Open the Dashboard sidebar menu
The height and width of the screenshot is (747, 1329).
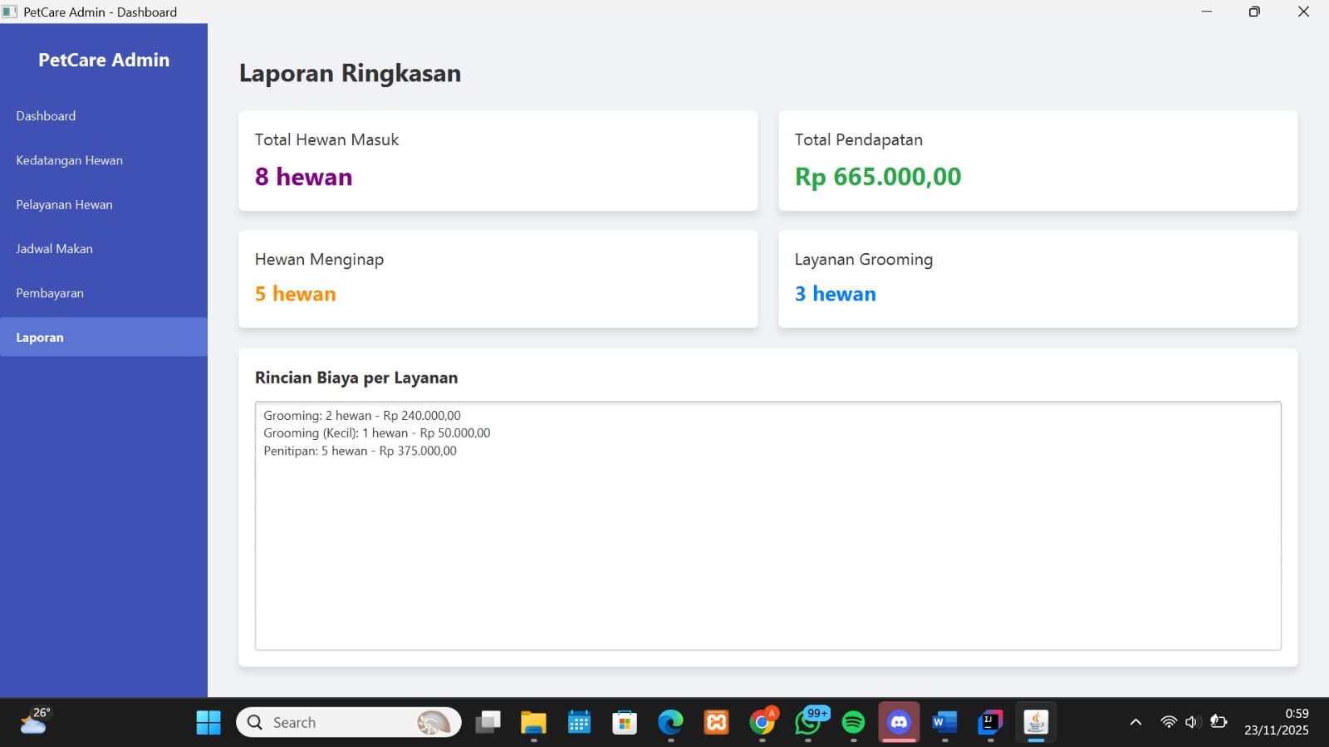pyautogui.click(x=104, y=116)
